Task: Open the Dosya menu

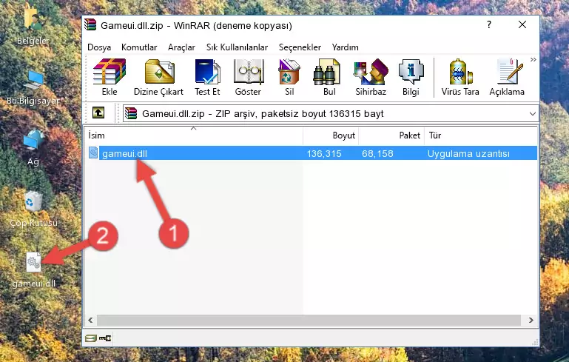Action: pos(99,47)
